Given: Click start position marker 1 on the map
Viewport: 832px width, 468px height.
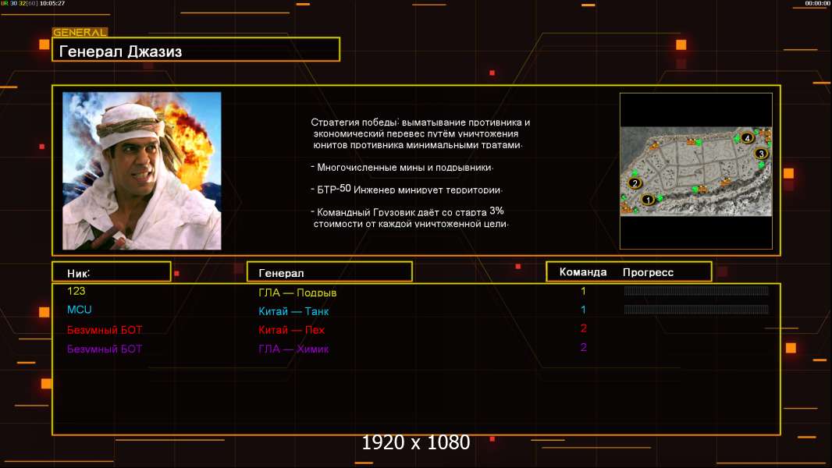Looking at the screenshot, I should (646, 200).
